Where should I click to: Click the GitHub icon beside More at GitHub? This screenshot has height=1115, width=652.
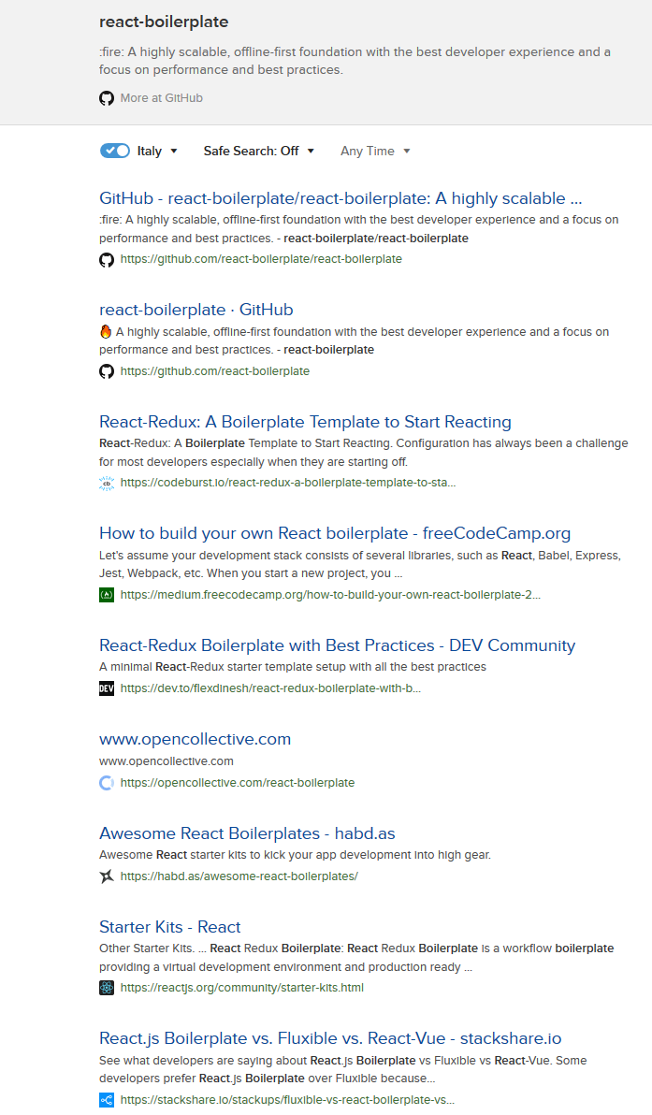coord(107,98)
